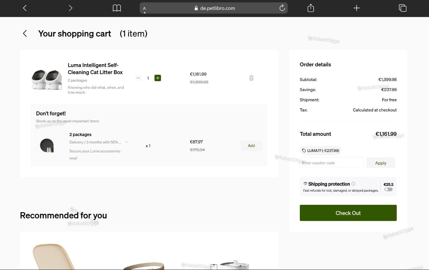The image size is (429, 270).
Task: Go back using the browser back arrow
Action: click(x=25, y=8)
